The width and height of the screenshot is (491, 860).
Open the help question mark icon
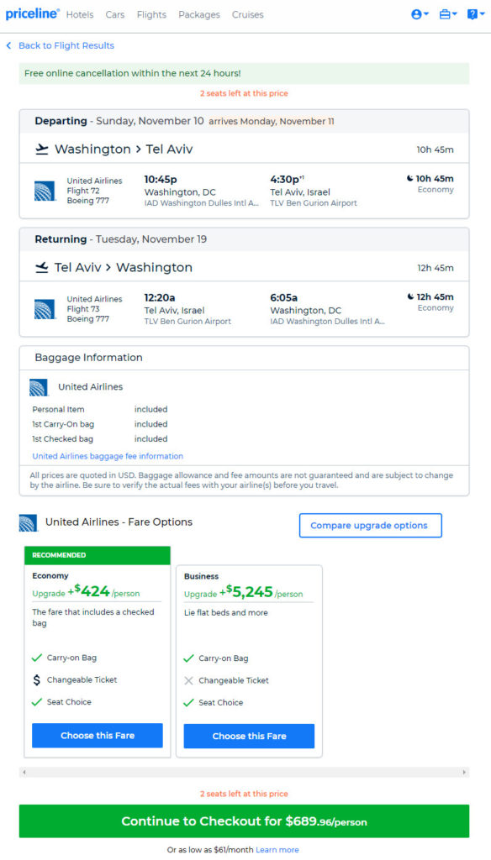475,15
